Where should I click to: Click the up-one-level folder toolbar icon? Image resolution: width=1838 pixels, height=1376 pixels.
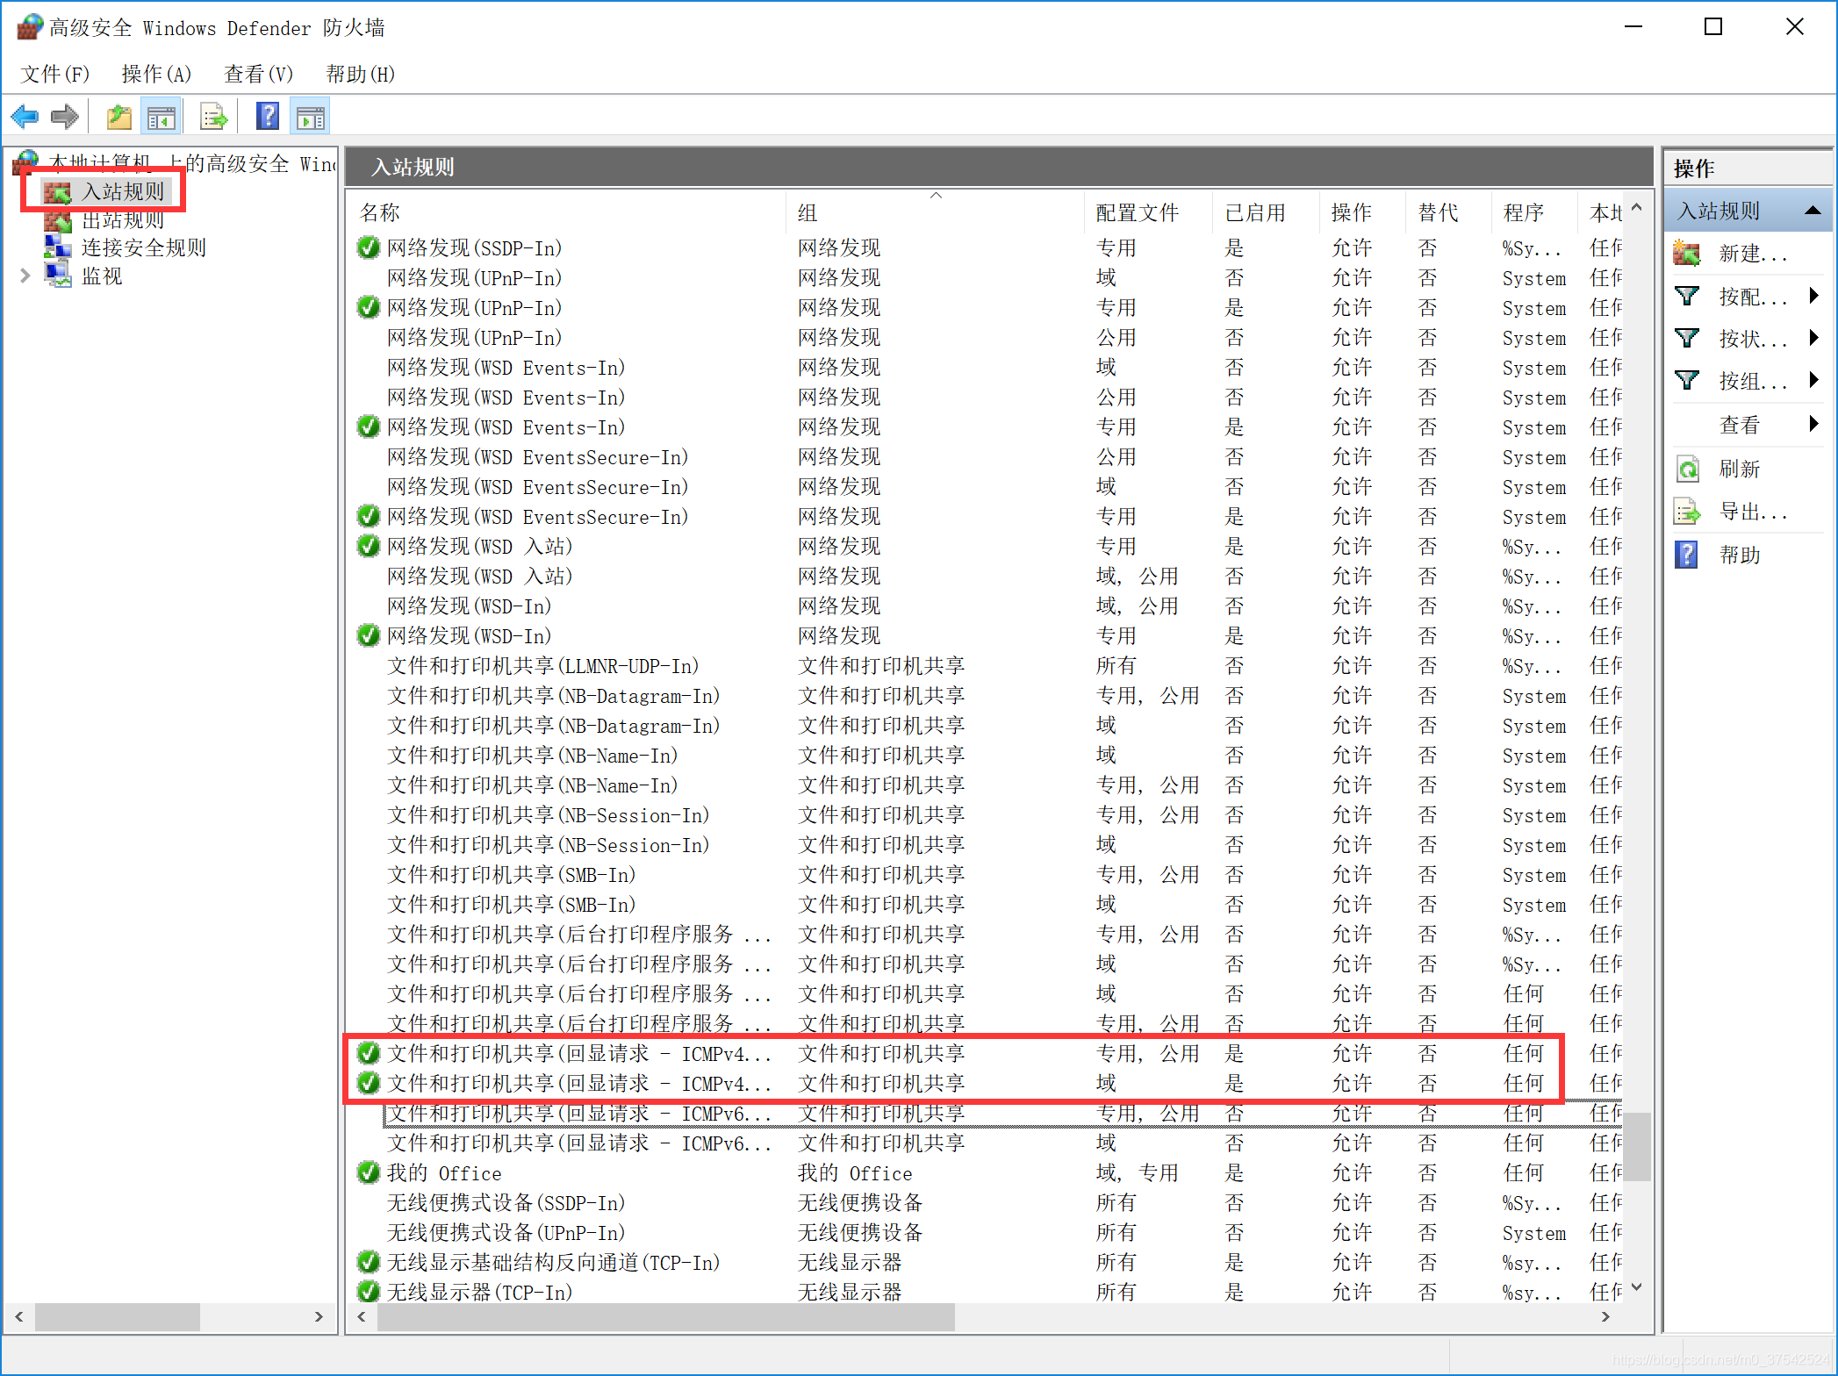(x=119, y=117)
